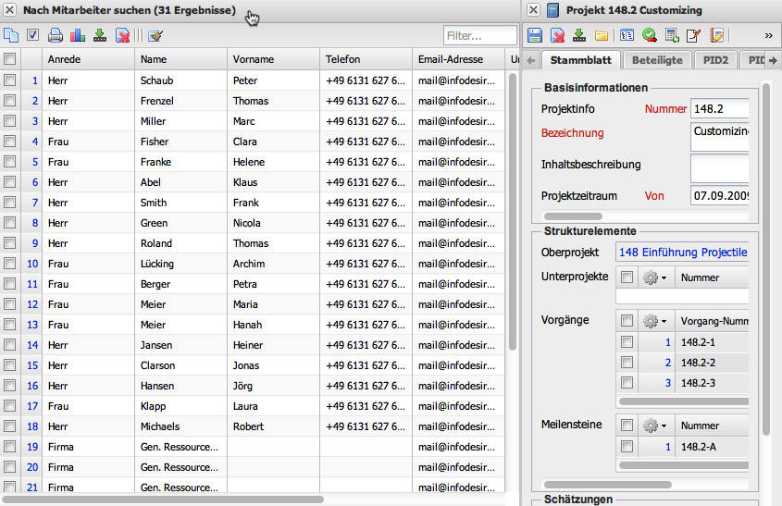Click the calculator icon in project toolbar

673,36
